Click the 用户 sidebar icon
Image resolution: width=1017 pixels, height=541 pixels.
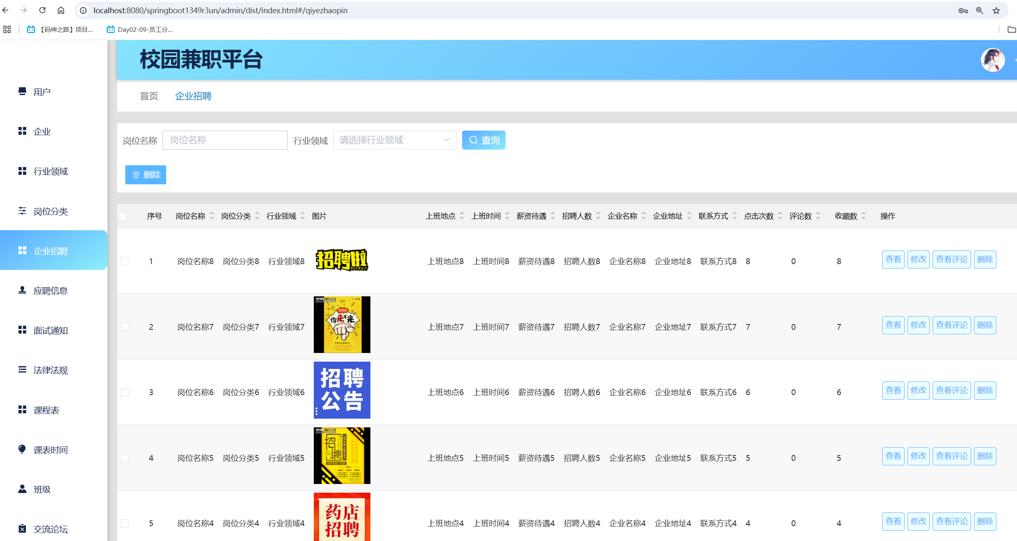tap(22, 91)
